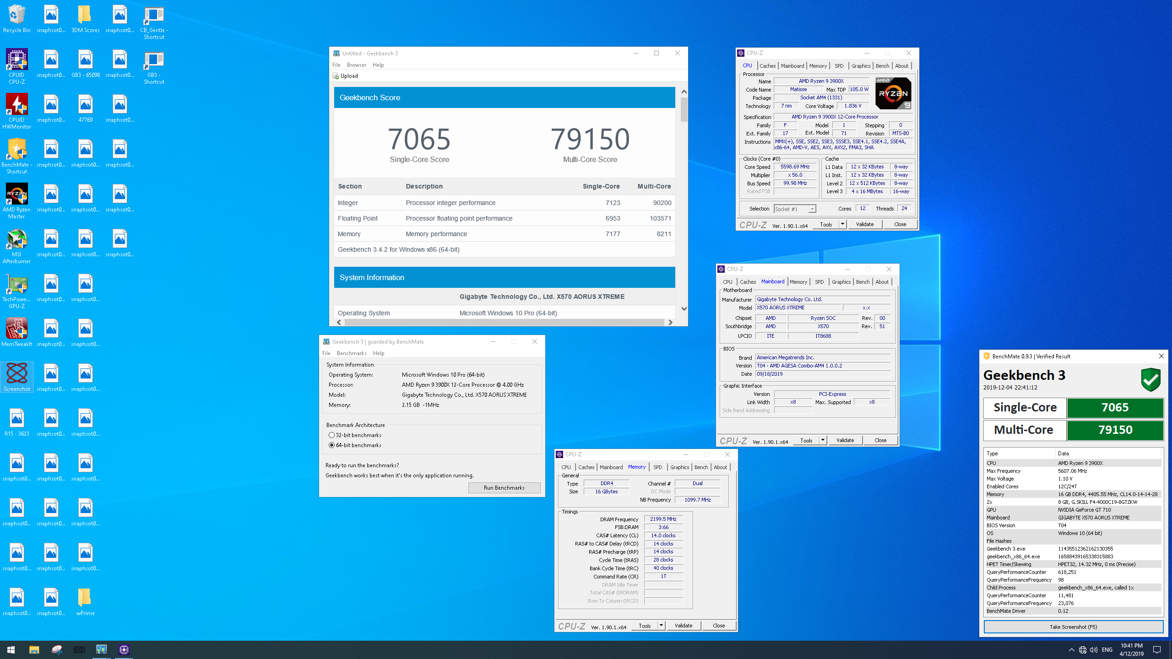Image resolution: width=1172 pixels, height=659 pixels.
Task: Open the Windows Start menu
Action: click(11, 649)
